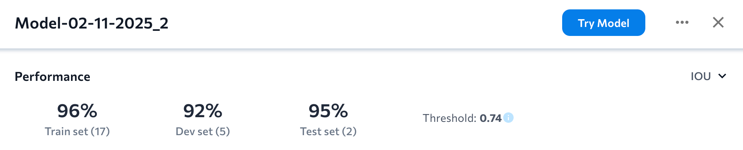Change performance metric from IOU
Screen dimensions: 743x150
(708, 76)
